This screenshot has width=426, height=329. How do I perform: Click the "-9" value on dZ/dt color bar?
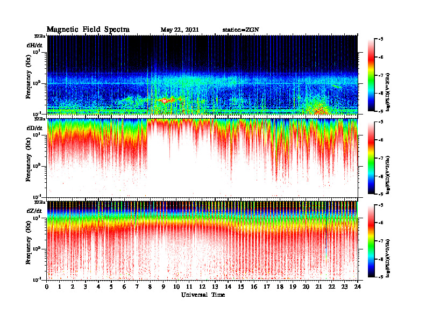pos(381,277)
